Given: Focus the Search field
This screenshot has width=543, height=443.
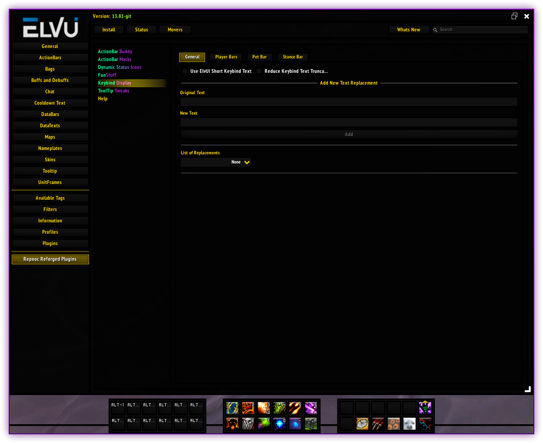Looking at the screenshot, I should pyautogui.click(x=480, y=30).
